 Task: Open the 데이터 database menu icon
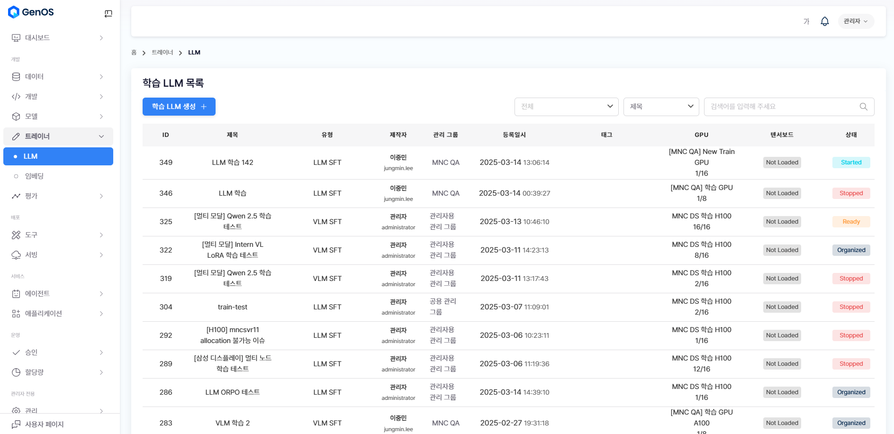pyautogui.click(x=16, y=77)
